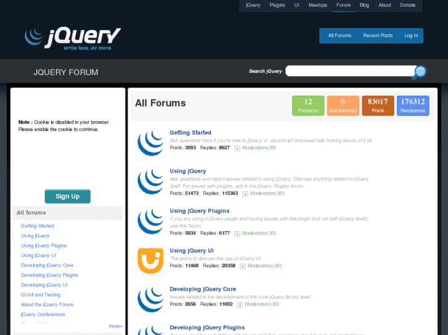View Moderators (30) for Using jQuery UI

click(x=264, y=266)
